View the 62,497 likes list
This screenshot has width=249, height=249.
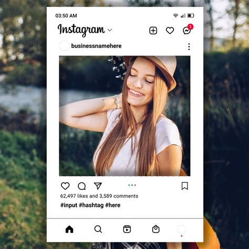pyautogui.click(x=74, y=196)
